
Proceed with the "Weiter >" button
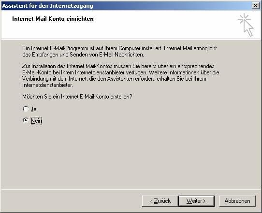pyautogui.click(x=196, y=201)
